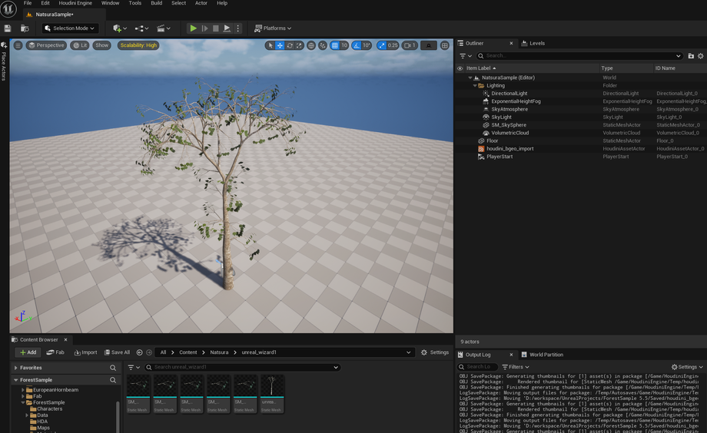
Task: Click the Fab button in Content Browser
Action: (x=55, y=352)
